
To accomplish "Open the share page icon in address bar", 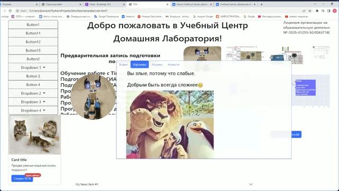I will (304, 11).
